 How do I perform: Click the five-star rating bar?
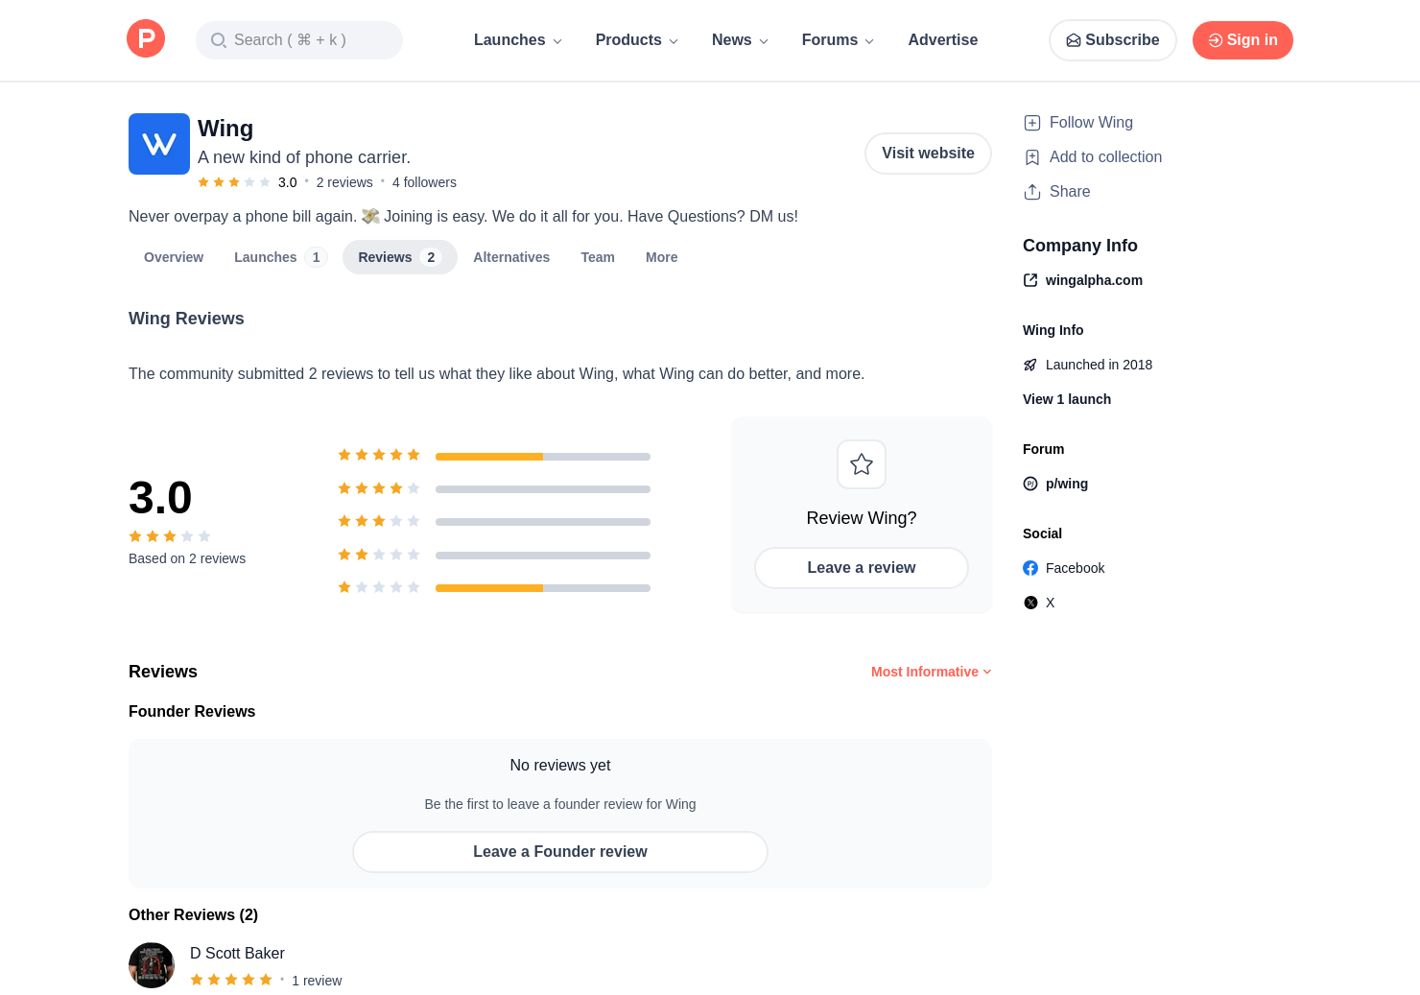543,456
